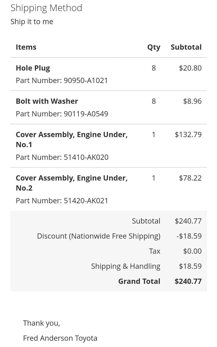Open Cover Assembly, Engine Under, No.2
This screenshot has width=217, height=347.
(x=72, y=183)
